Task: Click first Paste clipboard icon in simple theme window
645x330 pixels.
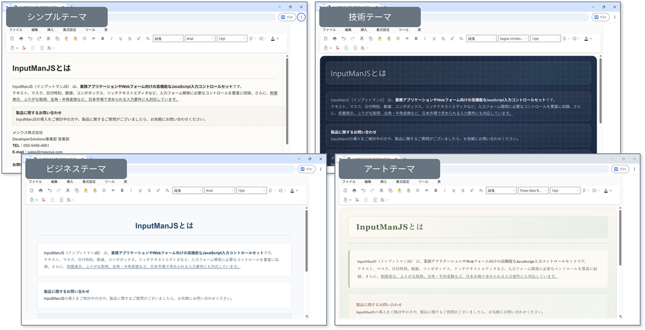Action: click(x=66, y=39)
